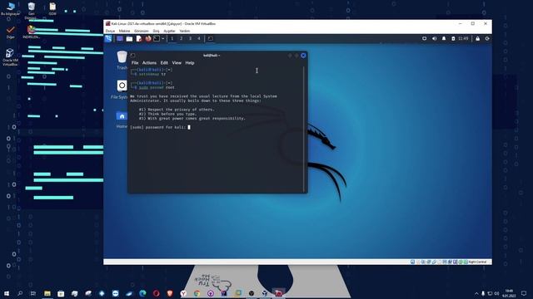Open the Edit menu in terminal
This screenshot has width=533, height=299.
(164, 63)
